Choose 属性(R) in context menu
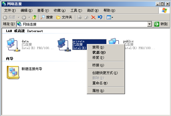 pos(106,91)
